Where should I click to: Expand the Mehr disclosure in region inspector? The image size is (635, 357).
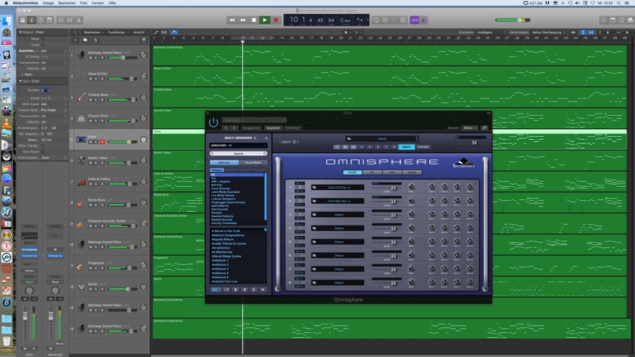tap(22, 74)
